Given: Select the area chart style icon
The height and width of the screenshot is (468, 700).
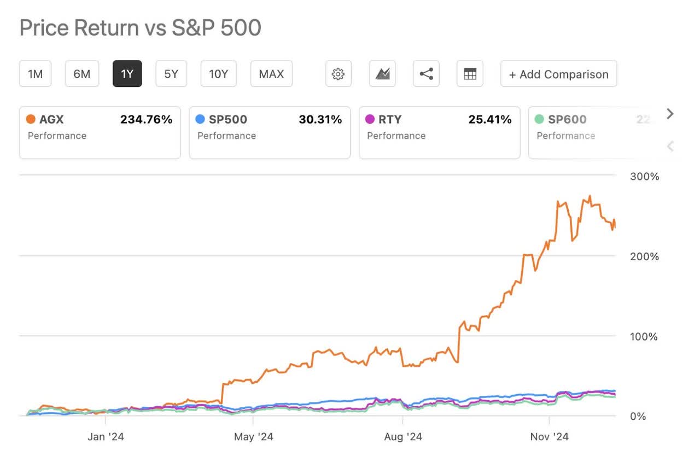Looking at the screenshot, I should (x=382, y=74).
